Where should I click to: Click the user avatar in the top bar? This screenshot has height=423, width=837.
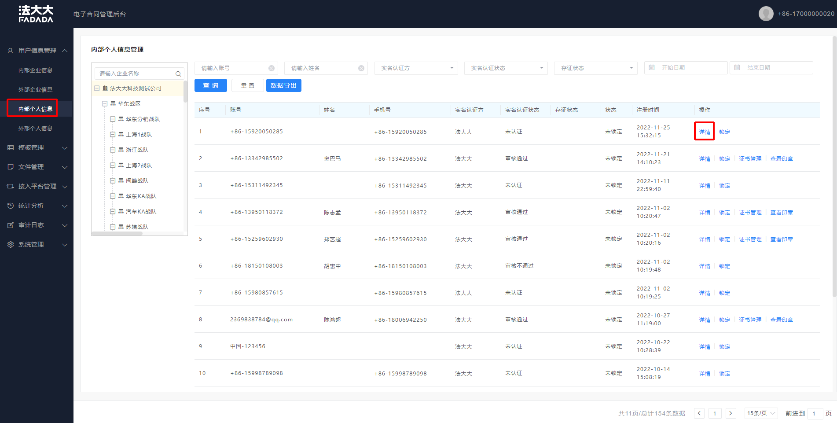pyautogui.click(x=766, y=14)
